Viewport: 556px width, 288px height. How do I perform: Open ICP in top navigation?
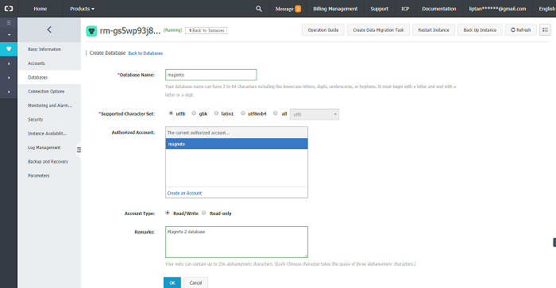405,9
